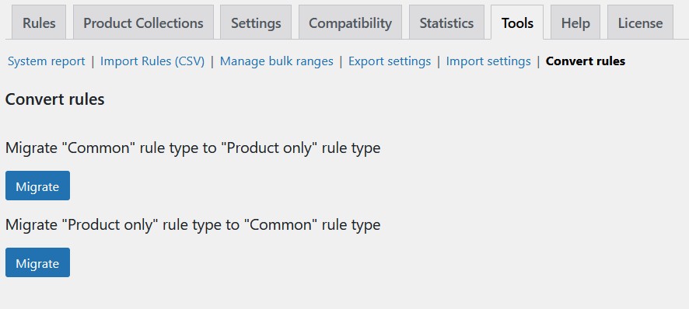This screenshot has width=689, height=309.
Task: Click the separator between Export and Import settings
Action: click(439, 61)
